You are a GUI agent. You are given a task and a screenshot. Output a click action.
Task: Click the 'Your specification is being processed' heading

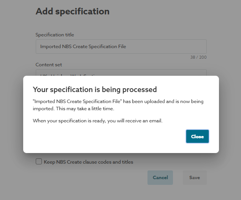[95, 89]
